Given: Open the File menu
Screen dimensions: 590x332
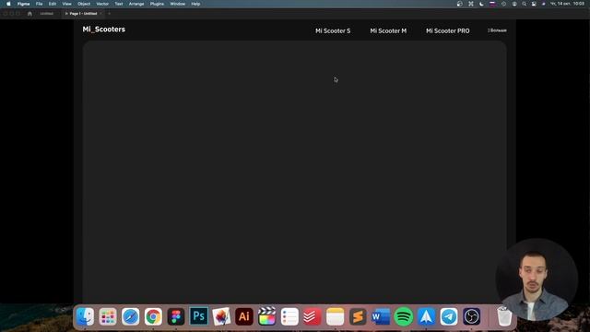Looking at the screenshot, I should 39,4.
